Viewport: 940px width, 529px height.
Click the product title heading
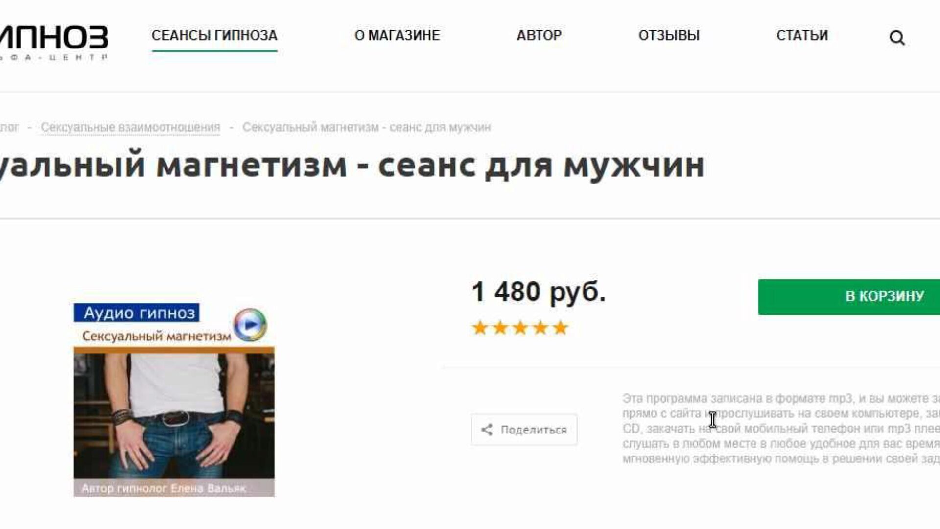352,166
